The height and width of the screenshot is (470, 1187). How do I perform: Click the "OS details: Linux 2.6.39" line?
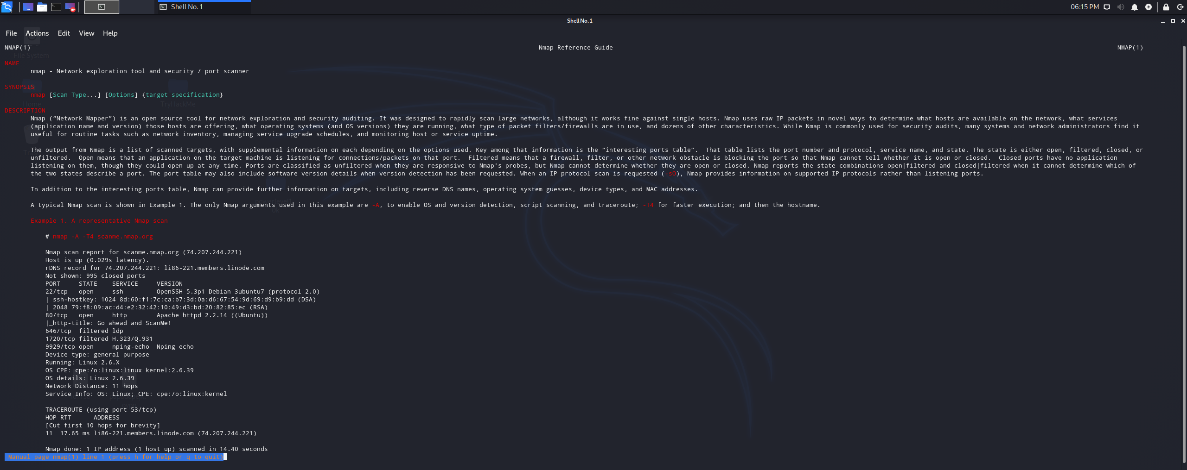(x=90, y=378)
